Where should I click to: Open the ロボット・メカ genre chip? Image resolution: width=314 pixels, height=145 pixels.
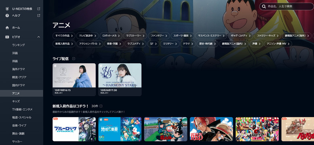pyautogui.click(x=111, y=36)
